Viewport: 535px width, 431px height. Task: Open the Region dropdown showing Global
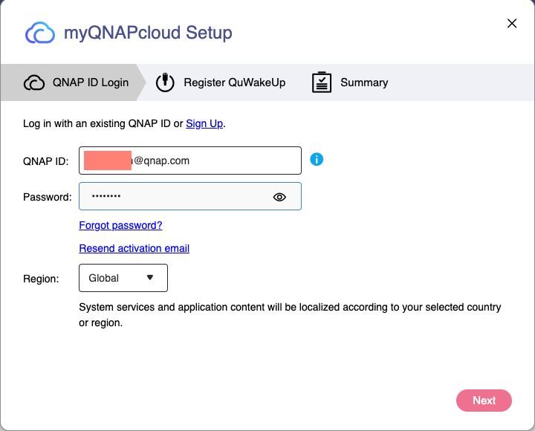pos(123,278)
